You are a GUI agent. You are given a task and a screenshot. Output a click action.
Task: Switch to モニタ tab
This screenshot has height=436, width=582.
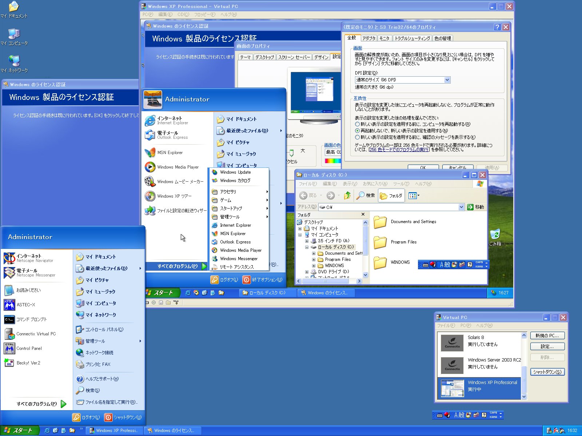click(x=384, y=38)
